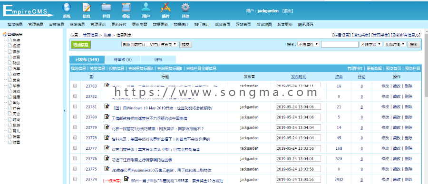Click the page icon next to 娱乐
This screenshot has height=184, width=428.
point(10,52)
